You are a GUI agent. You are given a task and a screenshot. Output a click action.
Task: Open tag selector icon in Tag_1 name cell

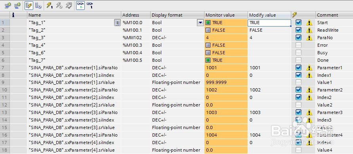pyautogui.click(x=117, y=23)
